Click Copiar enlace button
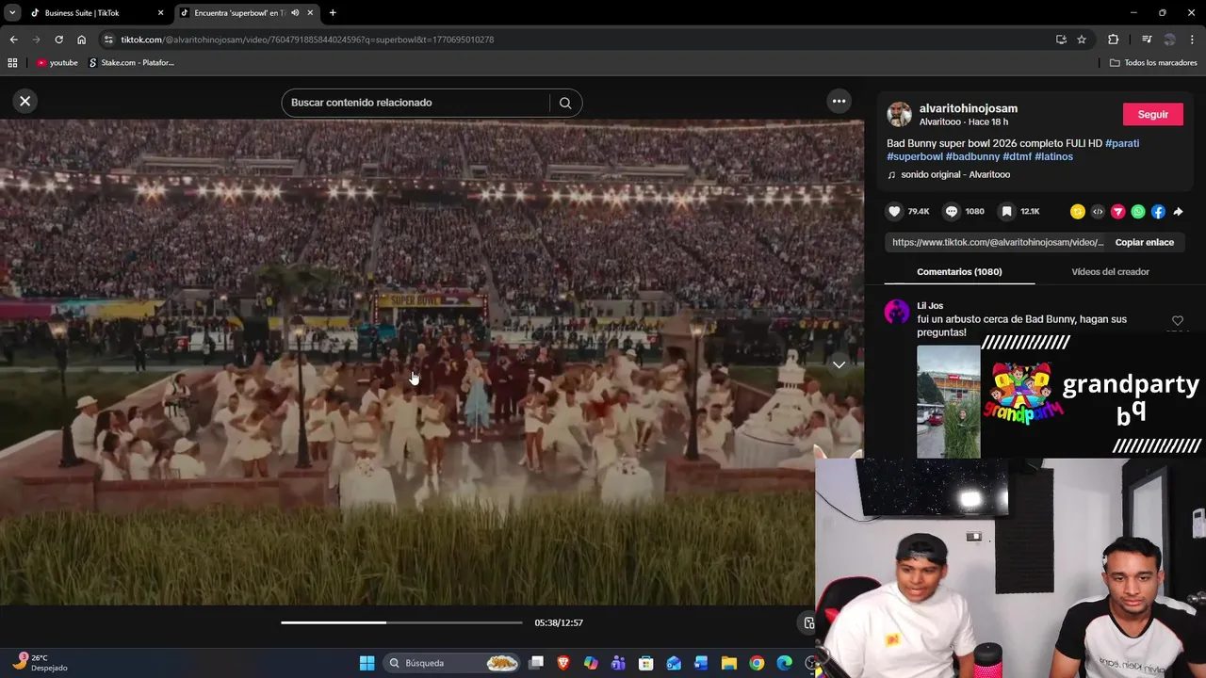Viewport: 1206px width, 678px height. coord(1144,242)
